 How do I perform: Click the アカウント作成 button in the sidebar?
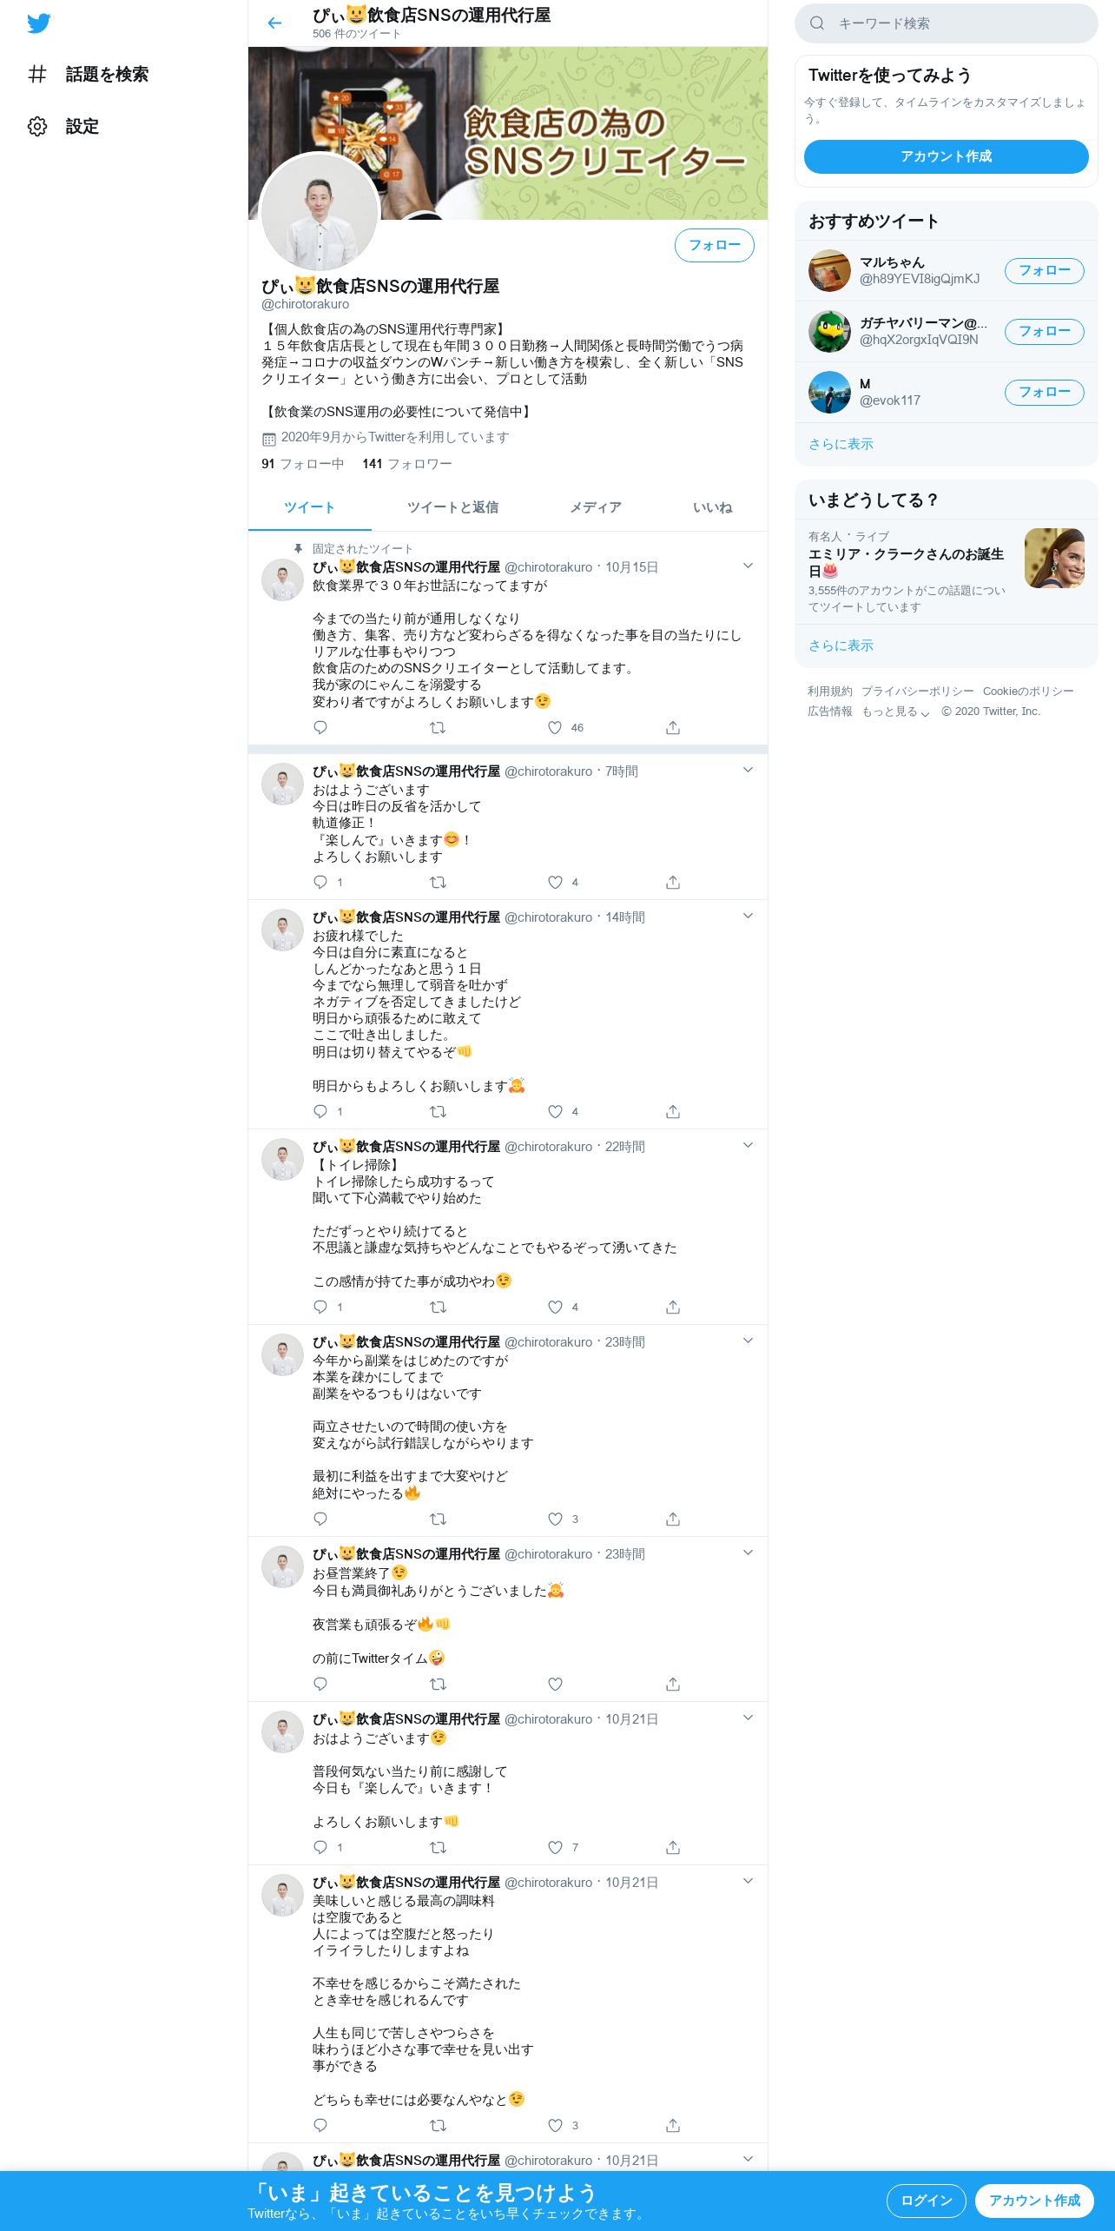(947, 157)
